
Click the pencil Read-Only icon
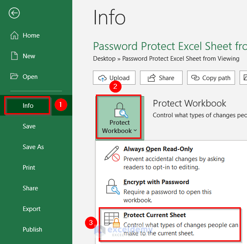tap(112, 154)
